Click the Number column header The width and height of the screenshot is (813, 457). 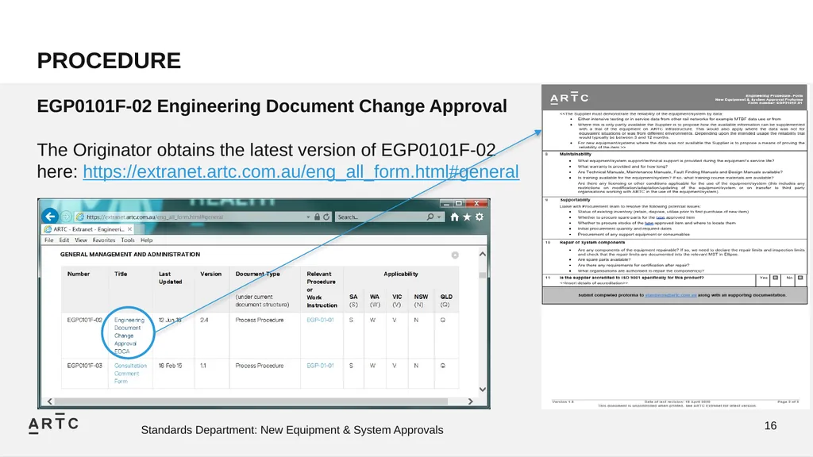79,274
